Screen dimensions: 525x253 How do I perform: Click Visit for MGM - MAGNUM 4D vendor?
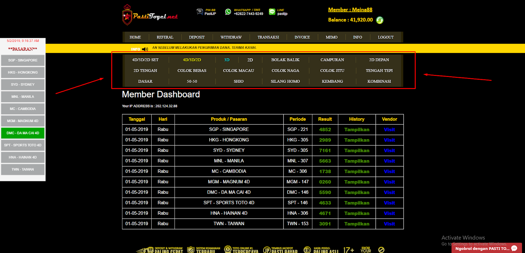pos(389,182)
